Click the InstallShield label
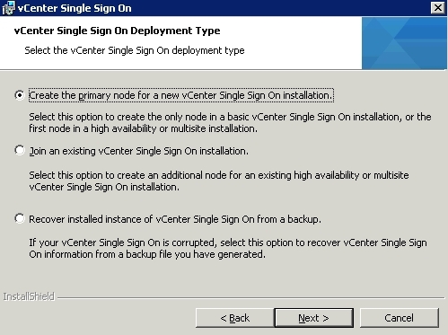Image resolution: width=448 pixels, height=335 pixels. tap(29, 296)
